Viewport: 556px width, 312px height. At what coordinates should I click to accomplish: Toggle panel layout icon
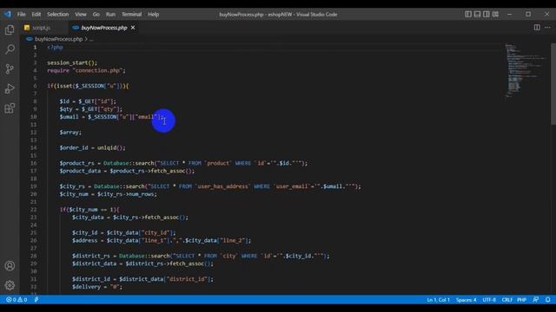pos(477,14)
